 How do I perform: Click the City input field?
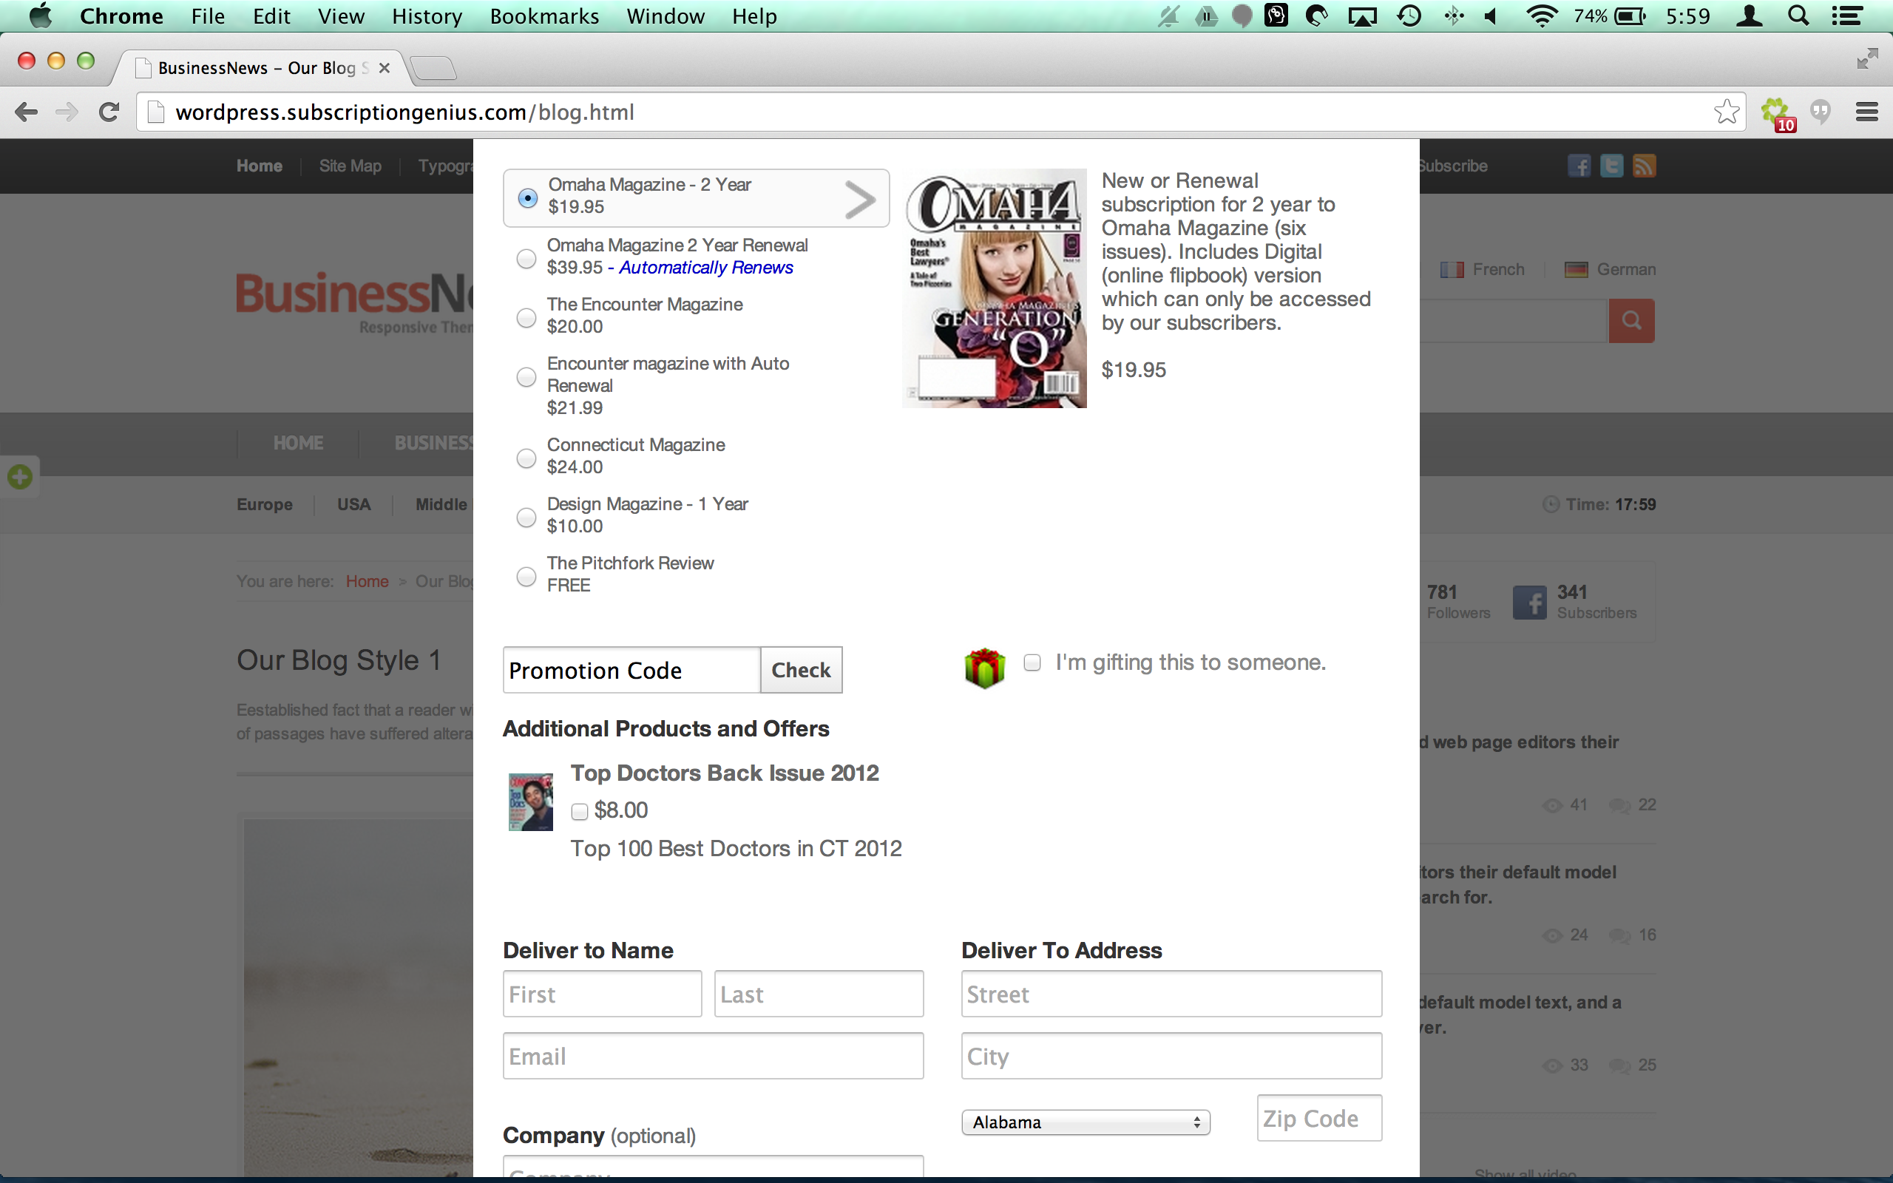(x=1172, y=1056)
